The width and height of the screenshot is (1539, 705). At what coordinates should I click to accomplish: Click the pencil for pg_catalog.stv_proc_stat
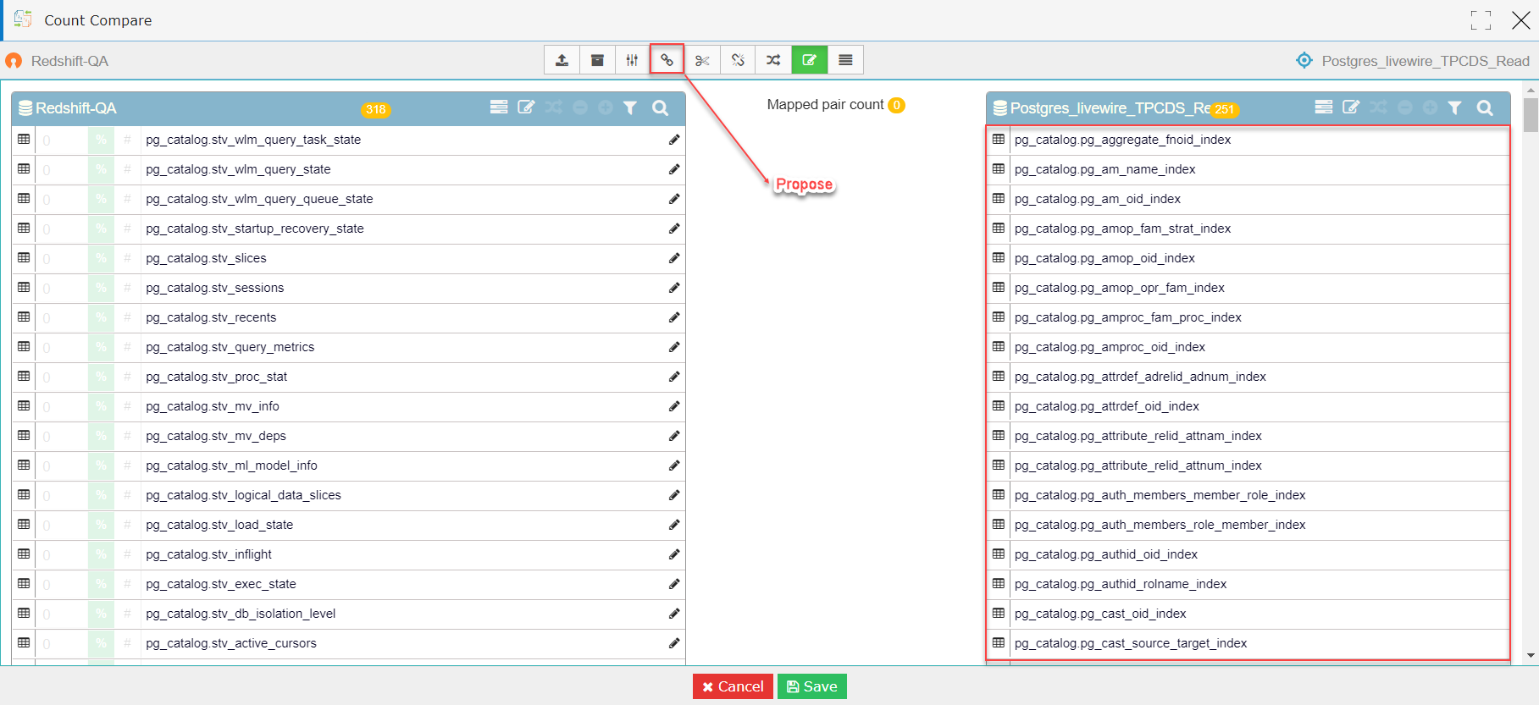pos(674,377)
